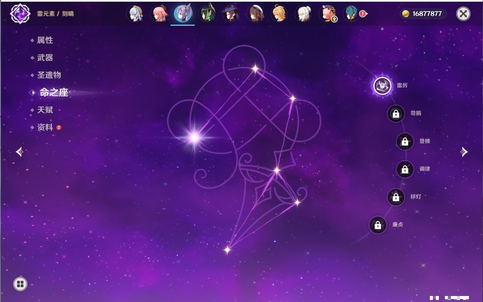Open the 资料 profile menu
This screenshot has width=483, height=302.
coord(45,127)
